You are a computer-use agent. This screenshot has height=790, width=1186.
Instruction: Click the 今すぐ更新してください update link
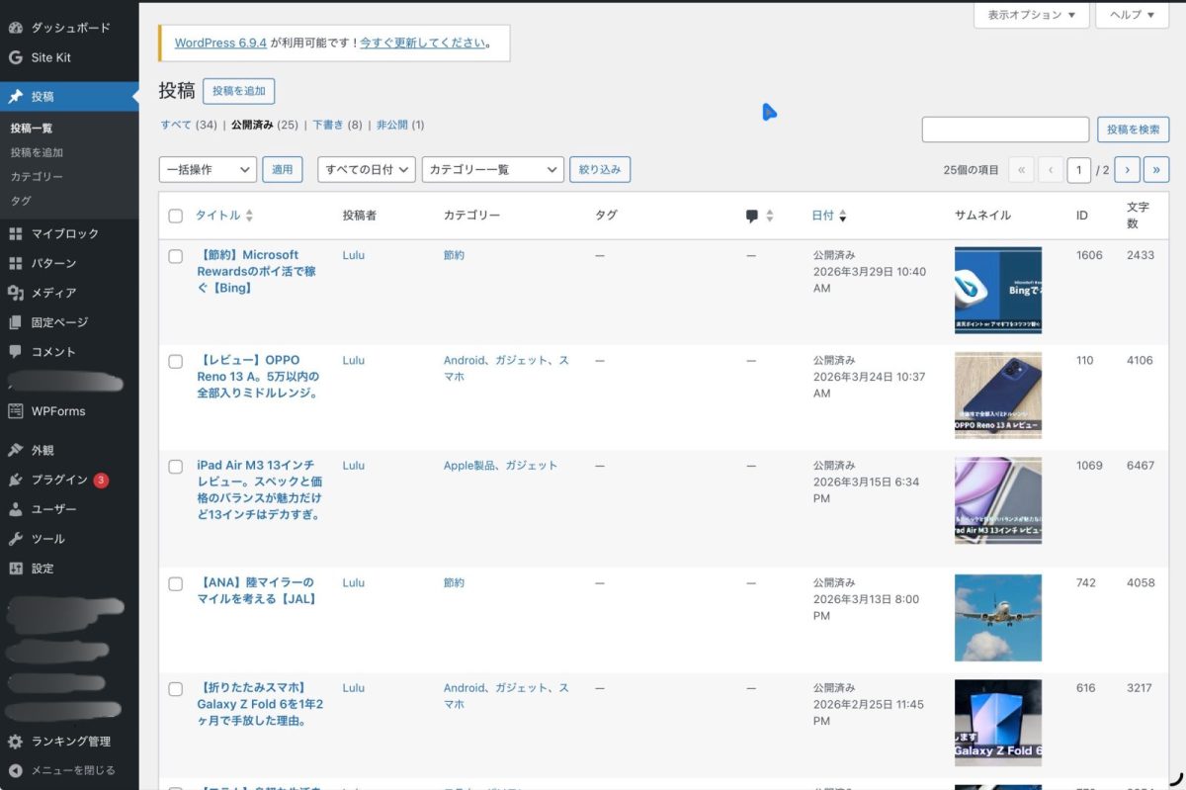click(x=422, y=44)
